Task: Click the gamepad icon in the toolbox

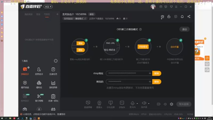Action: click(x=53, y=109)
